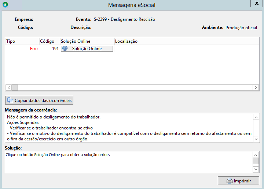Click the printer icon on Imprimir button

229,181
